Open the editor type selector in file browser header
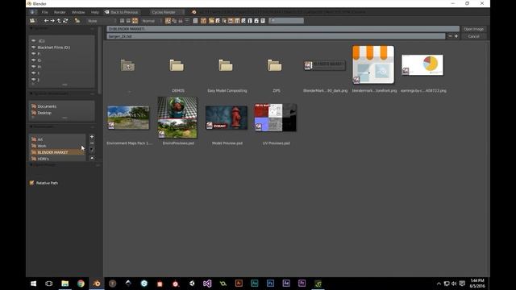This screenshot has width=516, height=290. [x=32, y=21]
